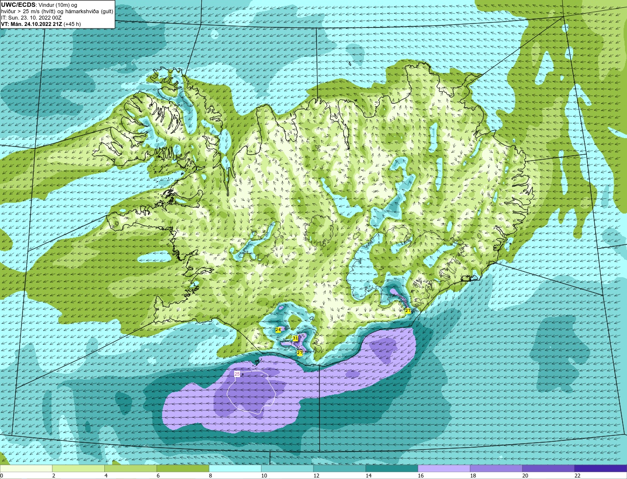Click the '0' legend scale value
This screenshot has height=479, width=627.
(1, 476)
